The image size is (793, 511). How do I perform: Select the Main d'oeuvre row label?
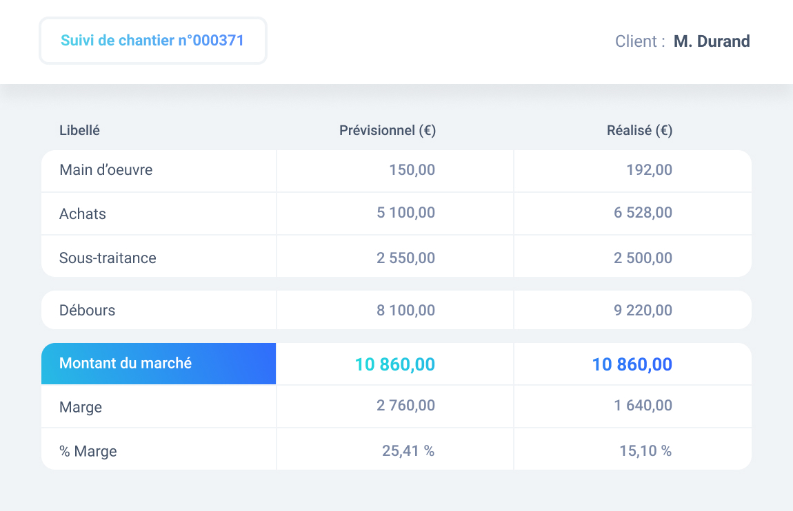click(106, 170)
